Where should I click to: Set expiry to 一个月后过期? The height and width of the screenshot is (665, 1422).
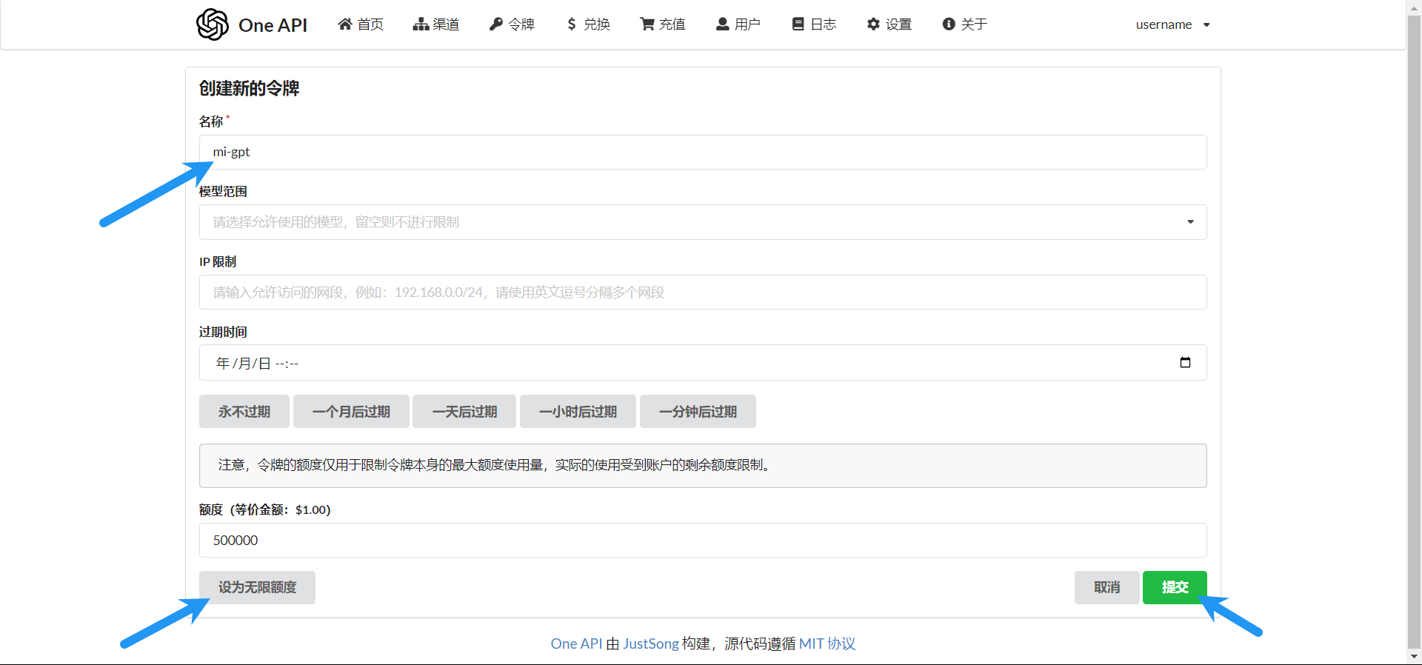coord(351,412)
